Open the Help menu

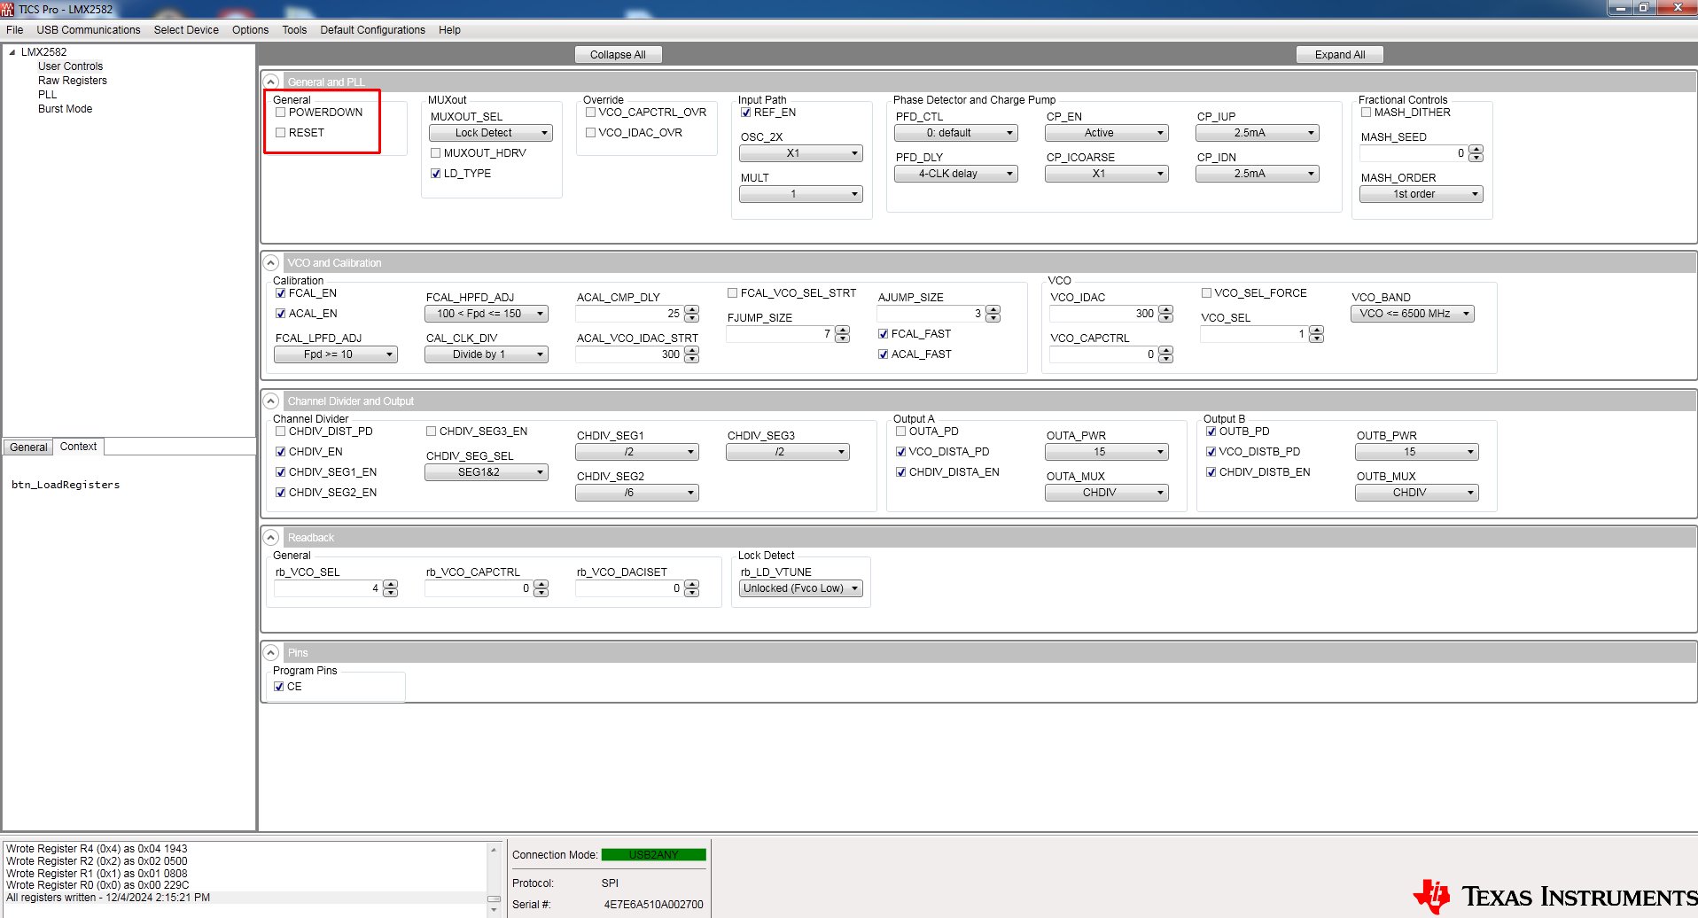(x=449, y=30)
